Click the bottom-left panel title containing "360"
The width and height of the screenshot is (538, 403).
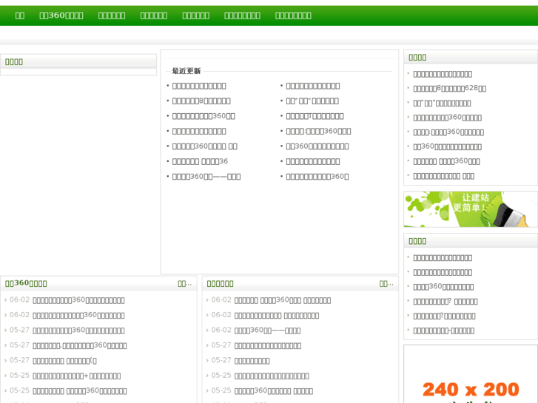26,283
